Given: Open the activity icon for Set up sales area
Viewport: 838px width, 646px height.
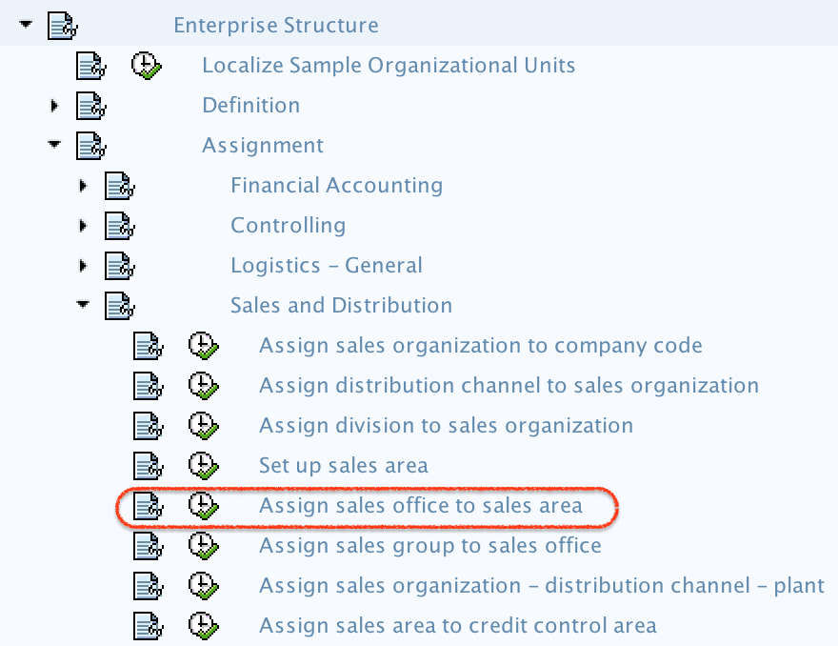Looking at the screenshot, I should 148,466.
